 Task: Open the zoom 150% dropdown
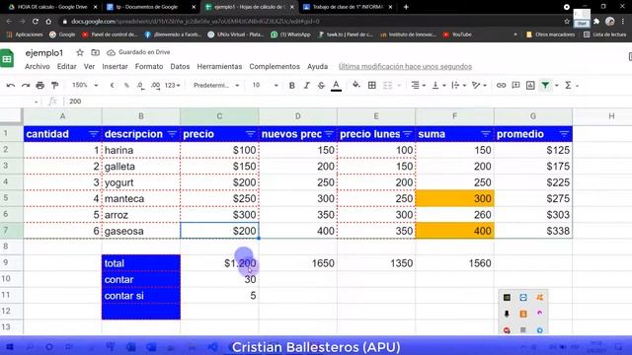pyautogui.click(x=85, y=86)
